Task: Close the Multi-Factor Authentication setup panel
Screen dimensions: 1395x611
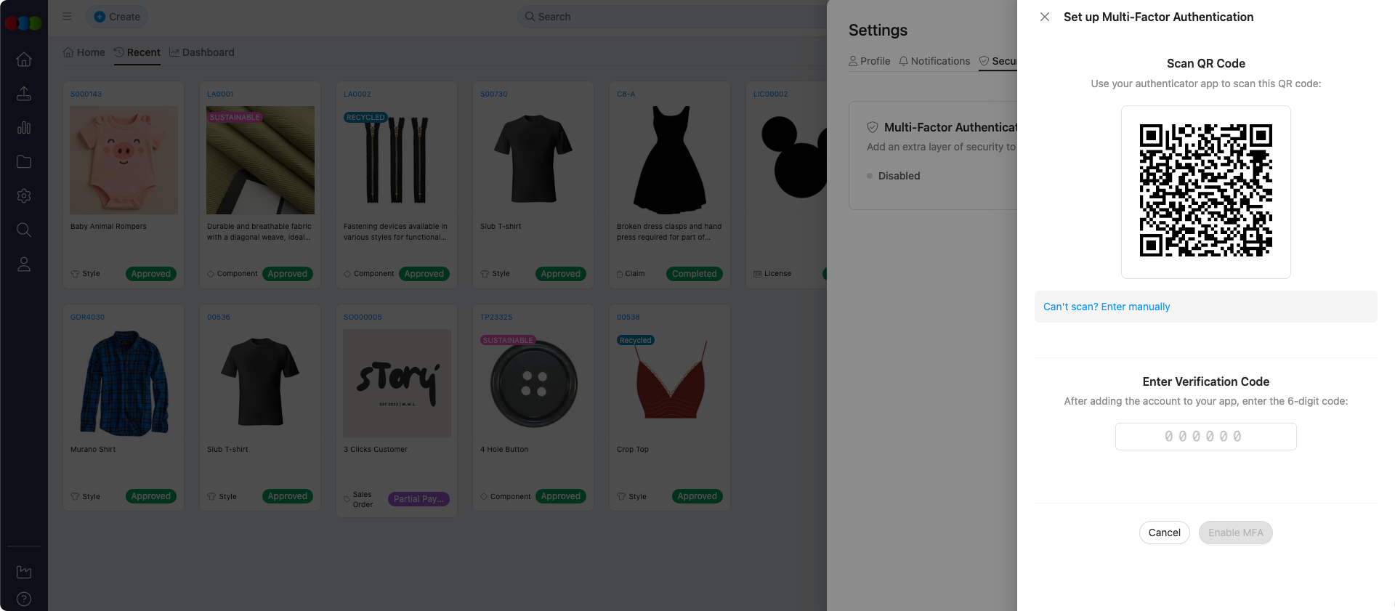Action: point(1045,17)
